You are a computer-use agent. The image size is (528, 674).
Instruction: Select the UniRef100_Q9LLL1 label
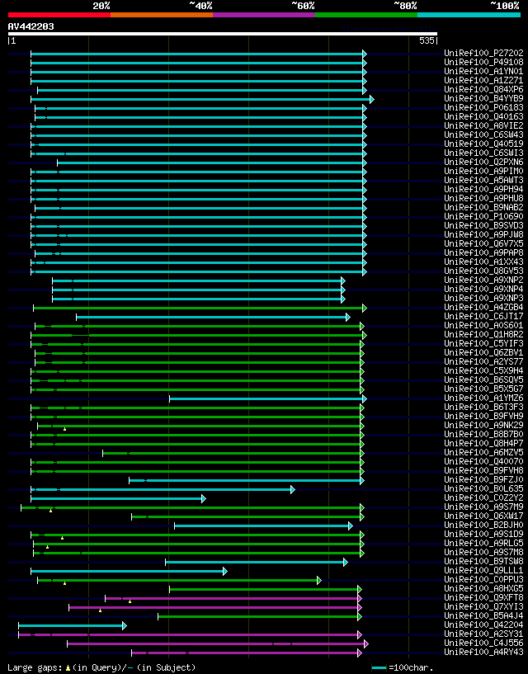(x=483, y=570)
